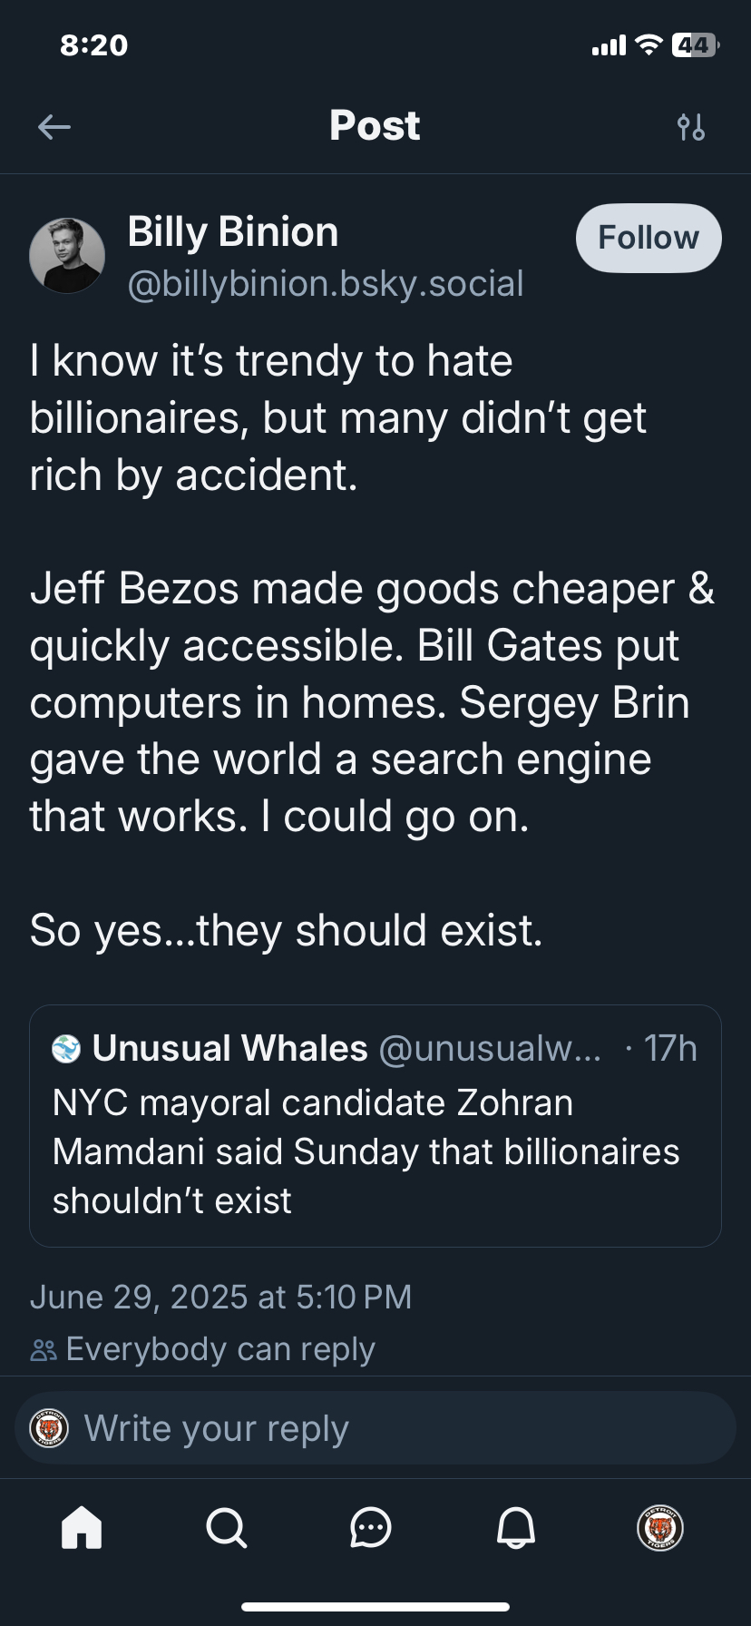
Task: Follow Billy Binion
Action: coord(649,238)
